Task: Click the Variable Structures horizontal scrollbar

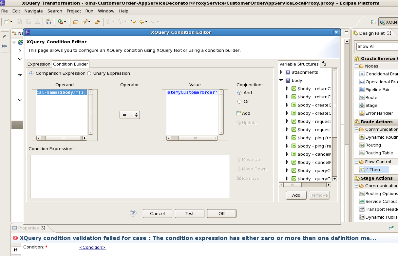Action: point(305,185)
